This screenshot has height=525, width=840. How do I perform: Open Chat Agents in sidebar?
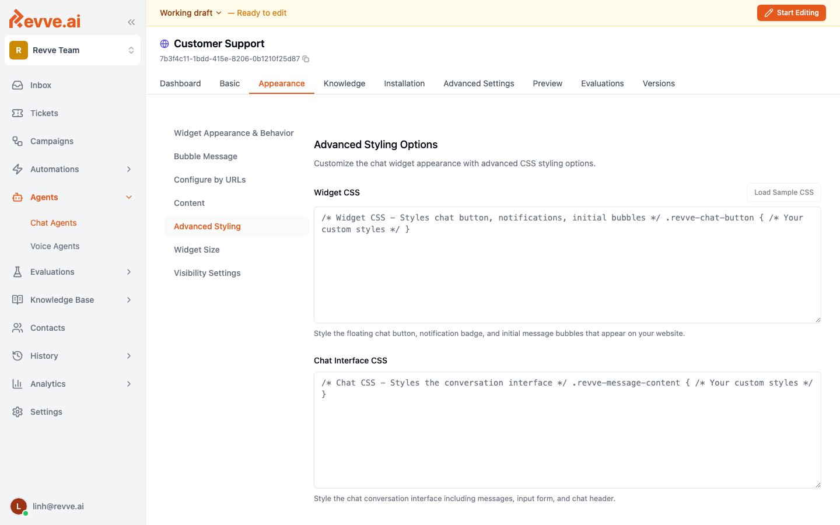tap(54, 223)
